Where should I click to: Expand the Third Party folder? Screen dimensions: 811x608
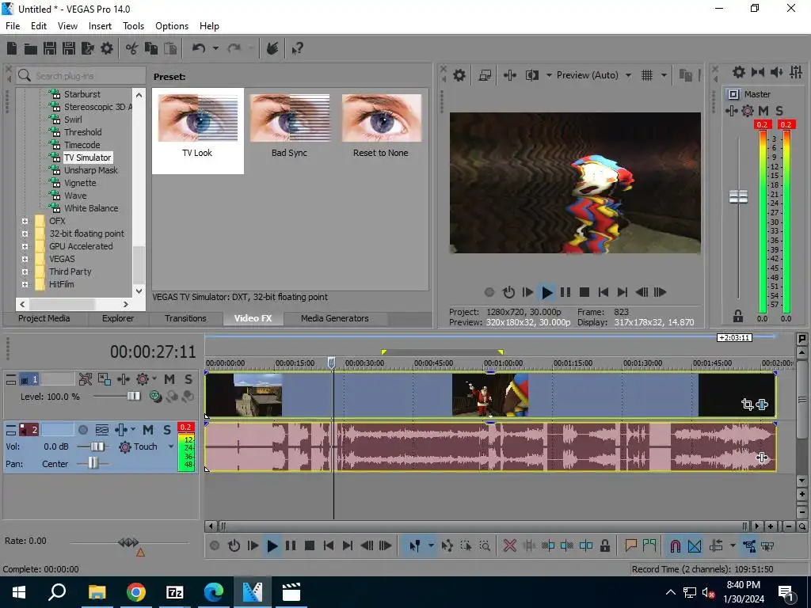coord(25,272)
